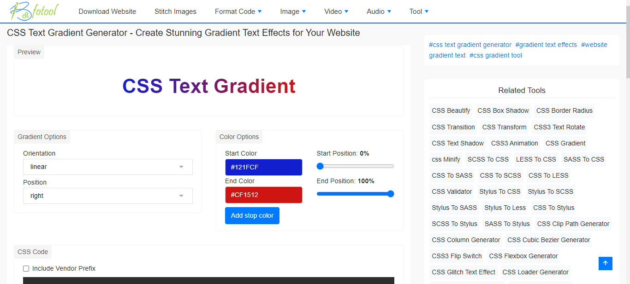
Task: Open the Stitch Images page
Action: coord(175,12)
